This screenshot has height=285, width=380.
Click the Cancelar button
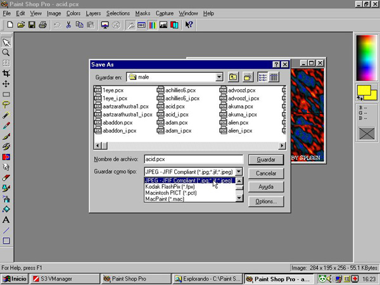(x=266, y=174)
